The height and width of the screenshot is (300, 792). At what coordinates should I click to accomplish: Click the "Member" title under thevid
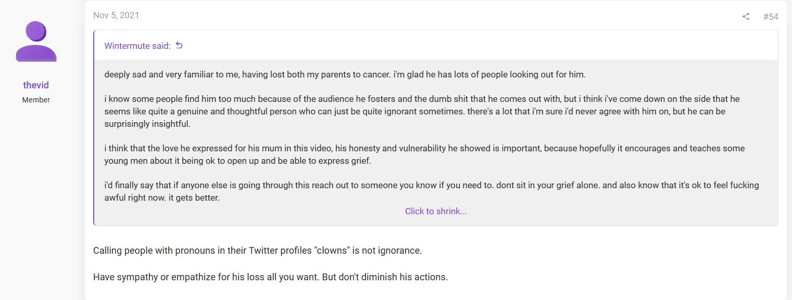pos(36,100)
